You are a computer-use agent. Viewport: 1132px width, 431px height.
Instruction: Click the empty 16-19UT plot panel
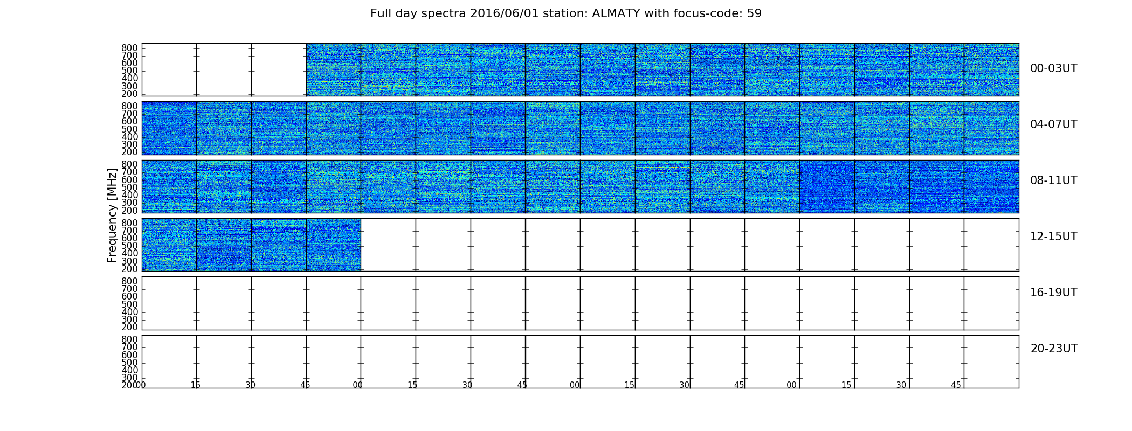[x=580, y=303]
